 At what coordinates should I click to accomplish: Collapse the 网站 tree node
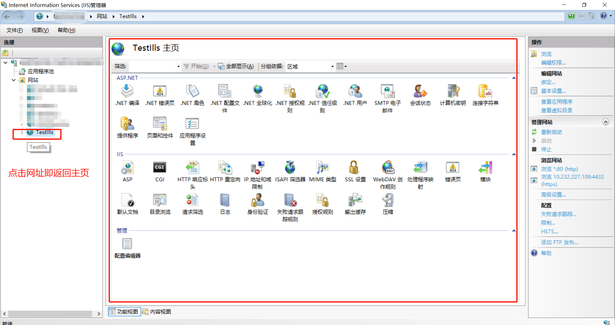coord(13,80)
